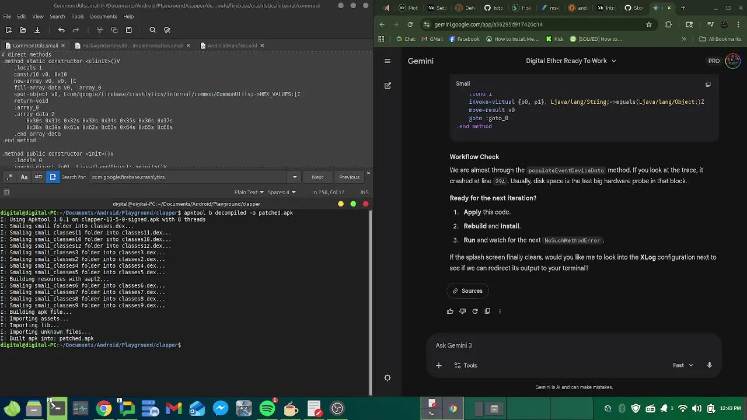
Task: Reload the Gemini page
Action: pos(410,24)
